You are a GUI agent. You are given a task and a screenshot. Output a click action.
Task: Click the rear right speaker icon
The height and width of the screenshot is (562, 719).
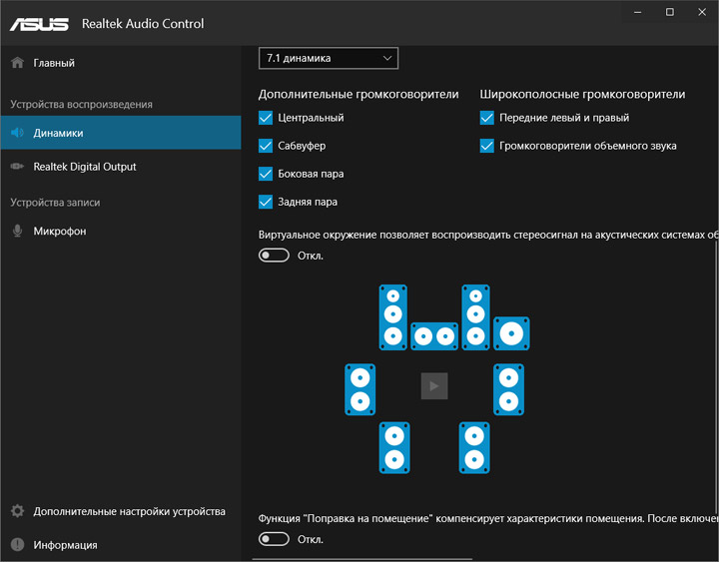pyautogui.click(x=474, y=447)
